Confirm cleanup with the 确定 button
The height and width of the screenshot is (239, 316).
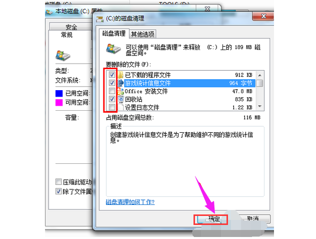(211, 219)
